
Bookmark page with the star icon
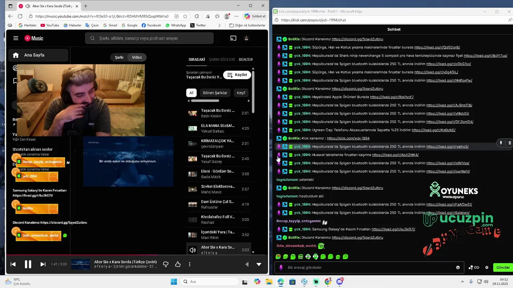coord(185,16)
